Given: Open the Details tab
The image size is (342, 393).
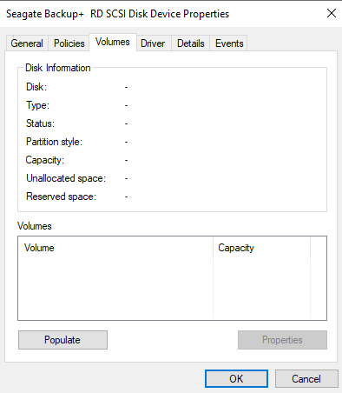Looking at the screenshot, I should click(x=191, y=43).
